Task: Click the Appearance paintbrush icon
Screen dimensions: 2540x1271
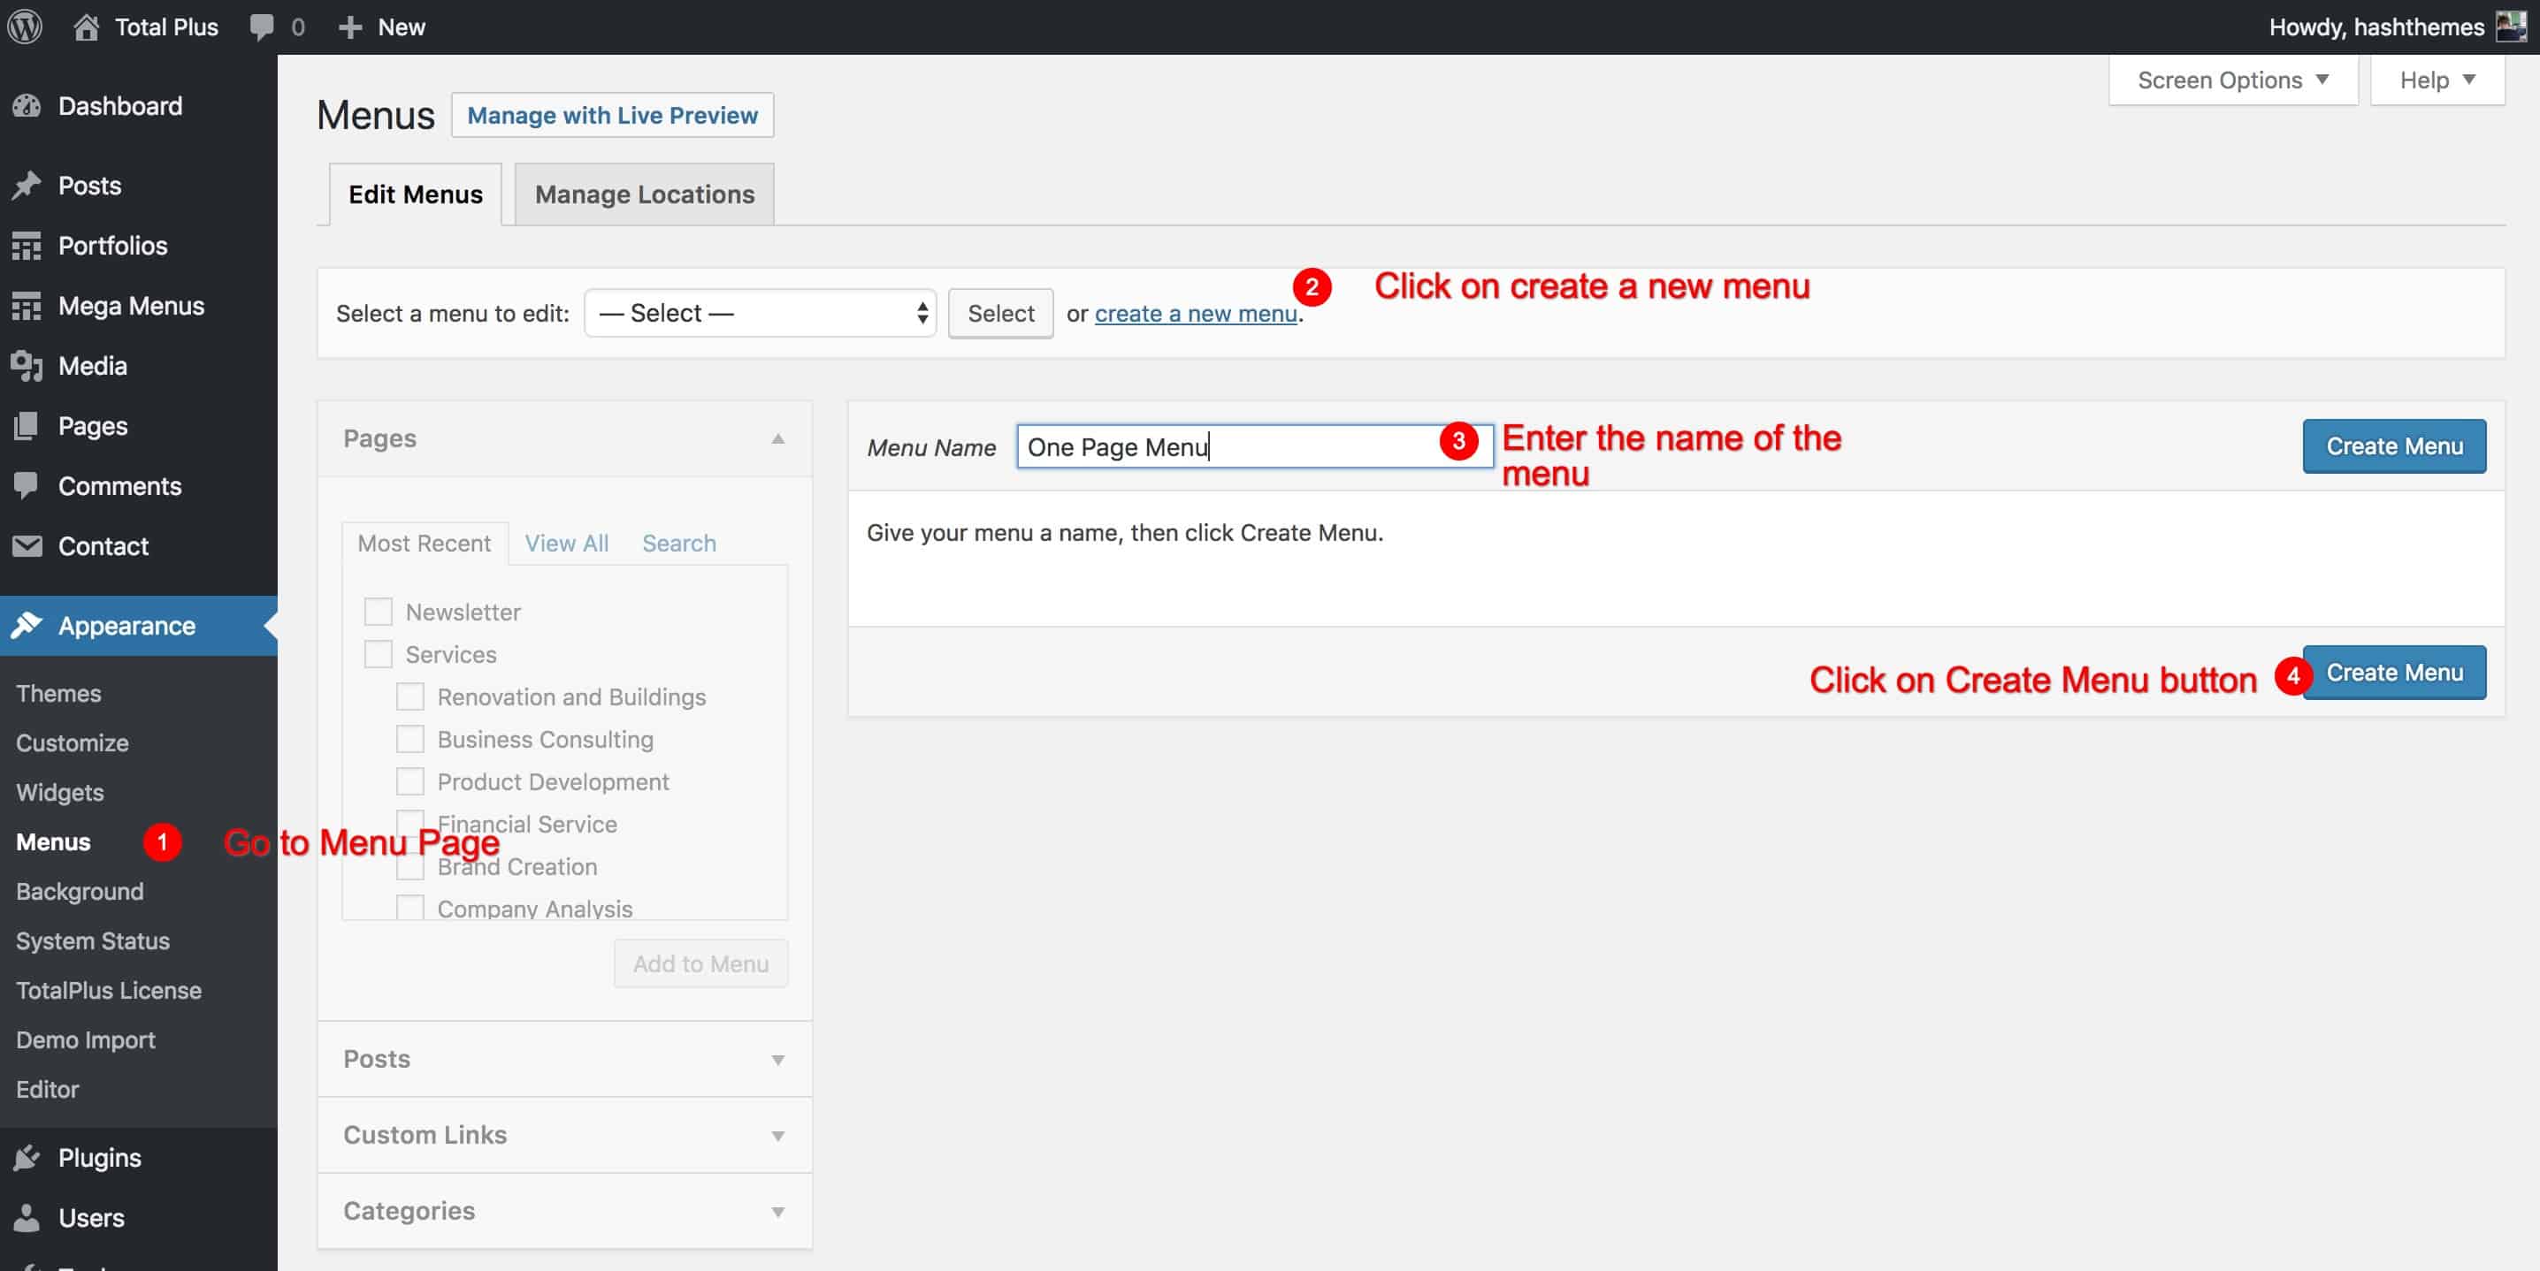Action: point(27,626)
